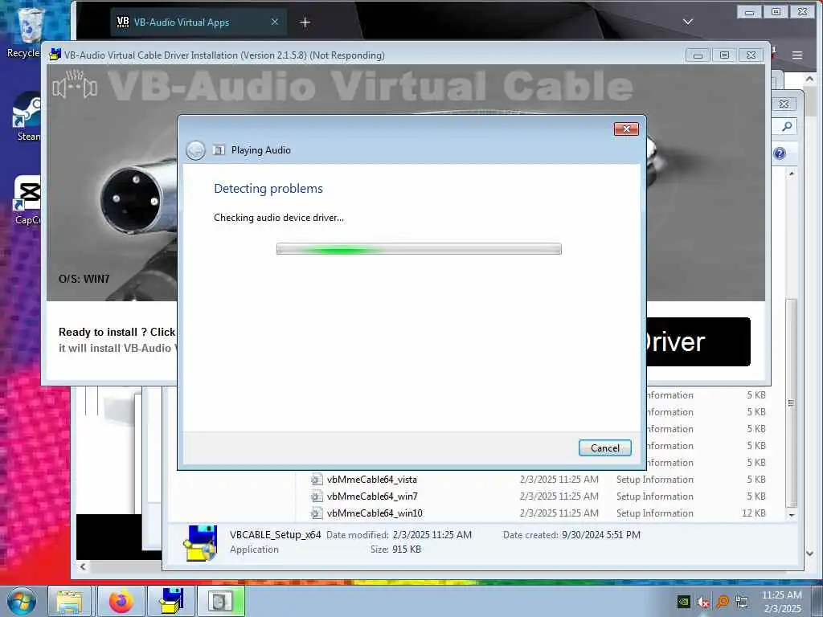Select the vbMmeCable64_vista file

tap(371, 480)
